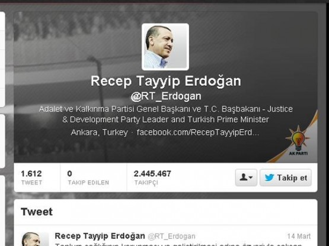The image size is (329, 246).
Task: Open the user actions person dropdown
Action: click(246, 177)
